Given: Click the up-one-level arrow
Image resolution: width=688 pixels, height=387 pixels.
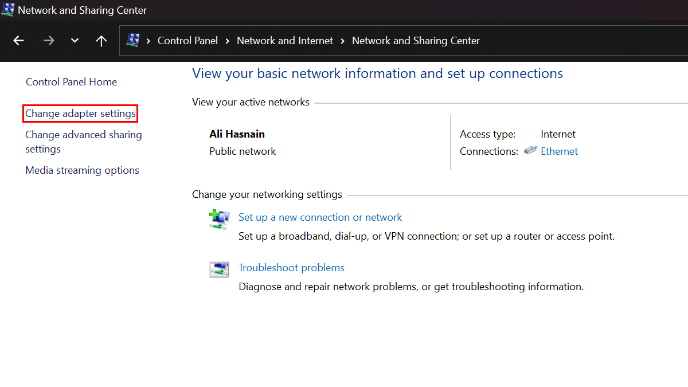Looking at the screenshot, I should tap(101, 40).
